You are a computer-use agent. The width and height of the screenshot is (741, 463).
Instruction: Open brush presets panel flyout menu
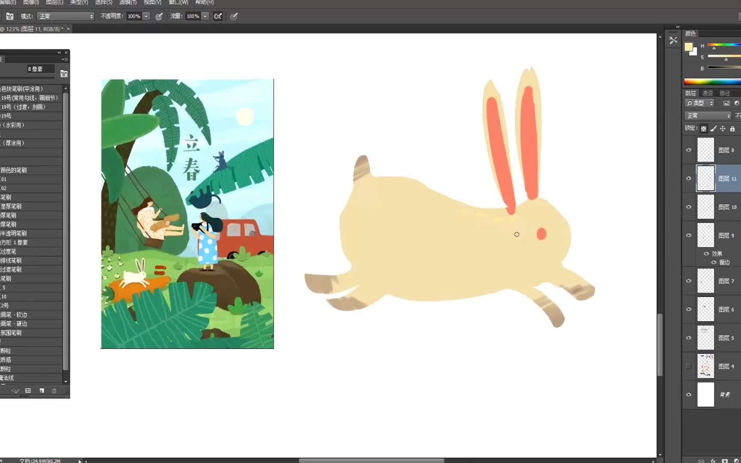tap(64, 59)
